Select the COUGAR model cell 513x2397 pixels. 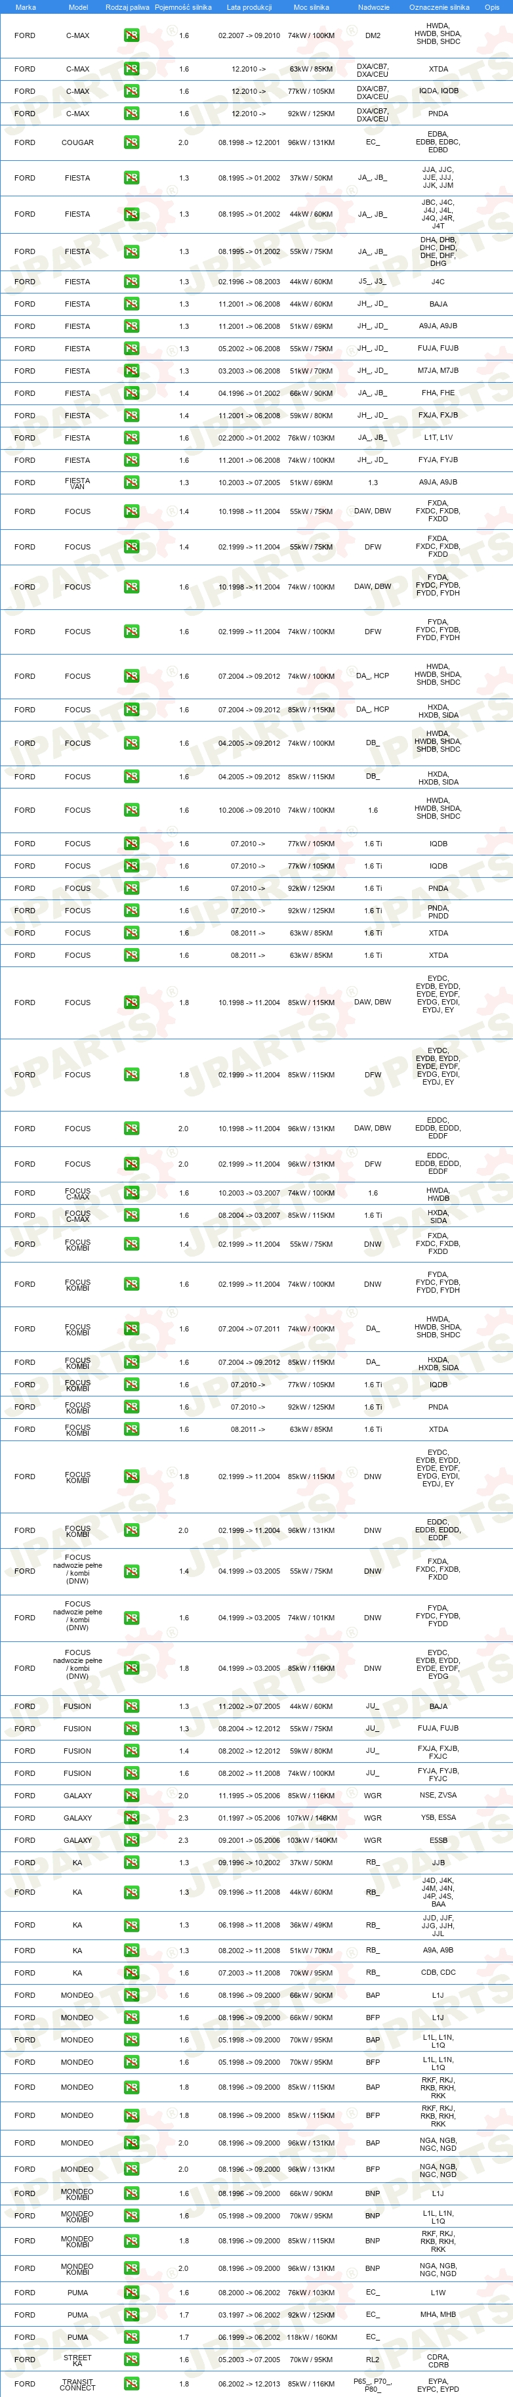click(x=78, y=142)
